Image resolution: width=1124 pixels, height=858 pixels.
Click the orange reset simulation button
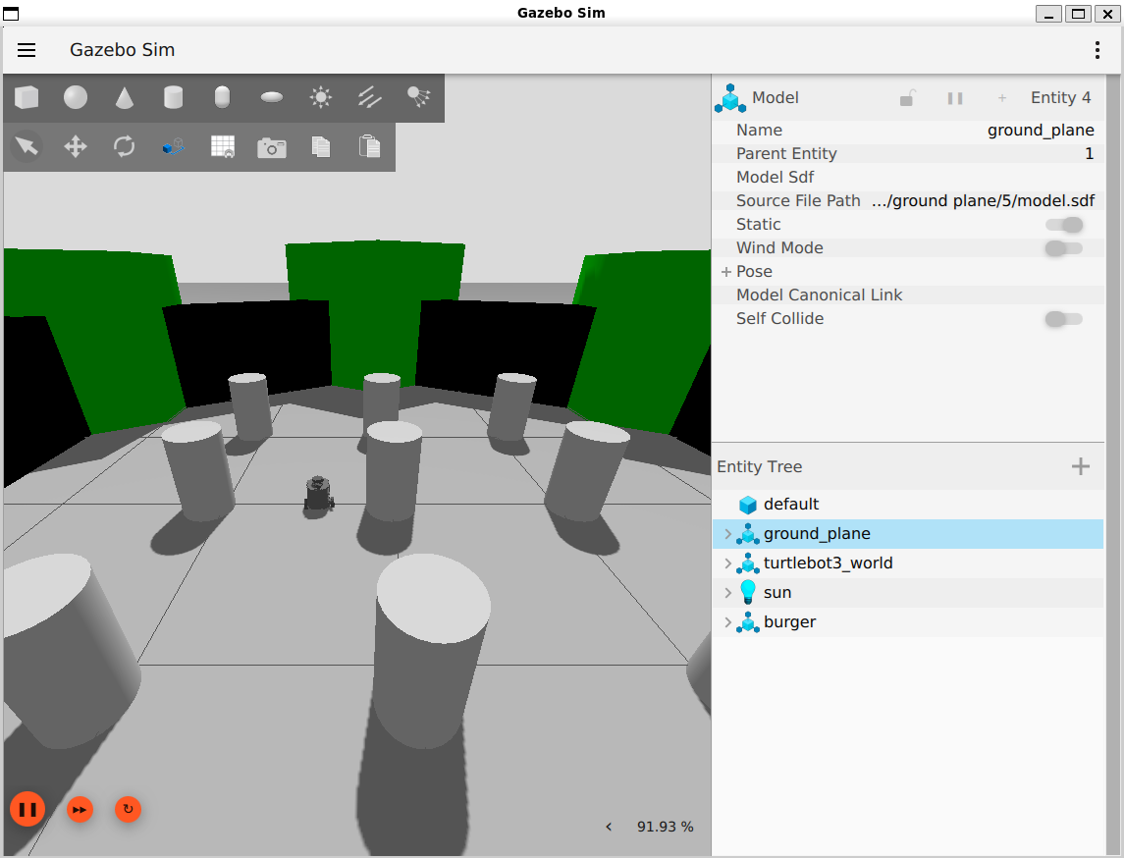[128, 809]
